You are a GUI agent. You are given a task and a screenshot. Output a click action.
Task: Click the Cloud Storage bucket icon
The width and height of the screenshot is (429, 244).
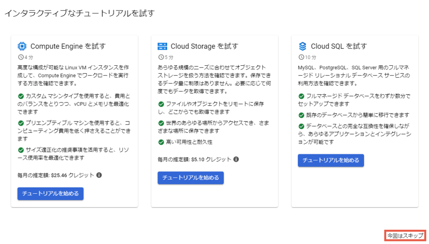coord(162,46)
